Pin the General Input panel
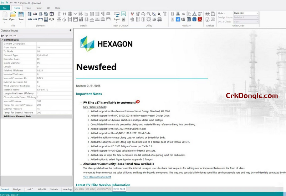The image size is (286, 196). (70, 31)
